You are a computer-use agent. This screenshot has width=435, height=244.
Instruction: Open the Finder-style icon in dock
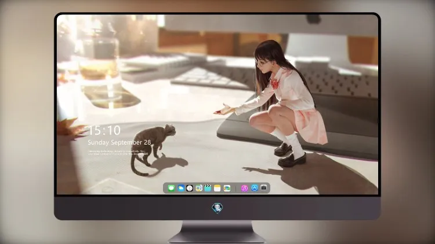199,188
